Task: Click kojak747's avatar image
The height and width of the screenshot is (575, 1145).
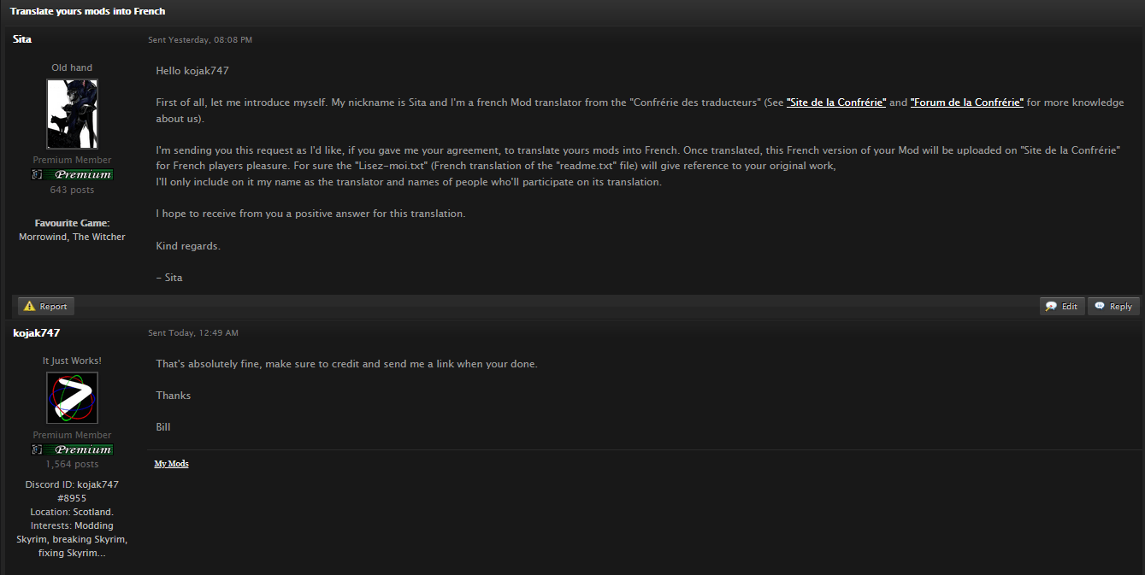Action: [x=72, y=397]
